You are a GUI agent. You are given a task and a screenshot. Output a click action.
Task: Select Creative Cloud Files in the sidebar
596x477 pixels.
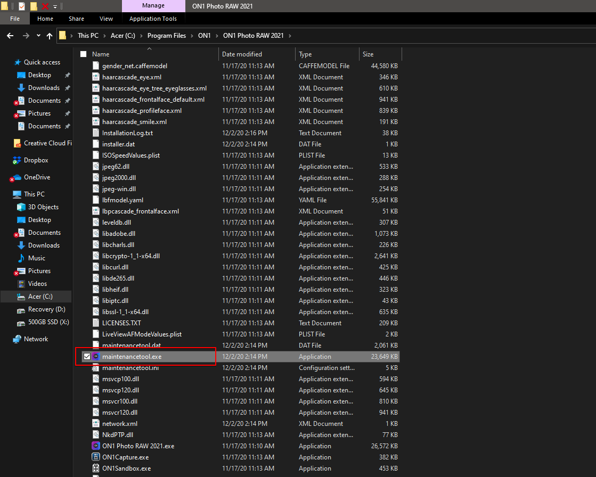[x=47, y=143]
